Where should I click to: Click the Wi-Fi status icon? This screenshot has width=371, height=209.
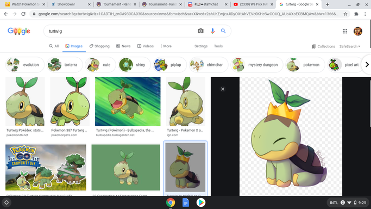349,202
